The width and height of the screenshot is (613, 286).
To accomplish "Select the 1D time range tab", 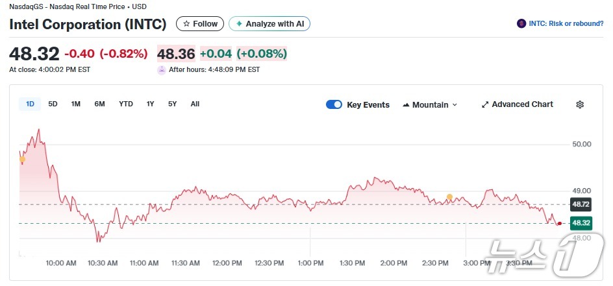I will 30,104.
